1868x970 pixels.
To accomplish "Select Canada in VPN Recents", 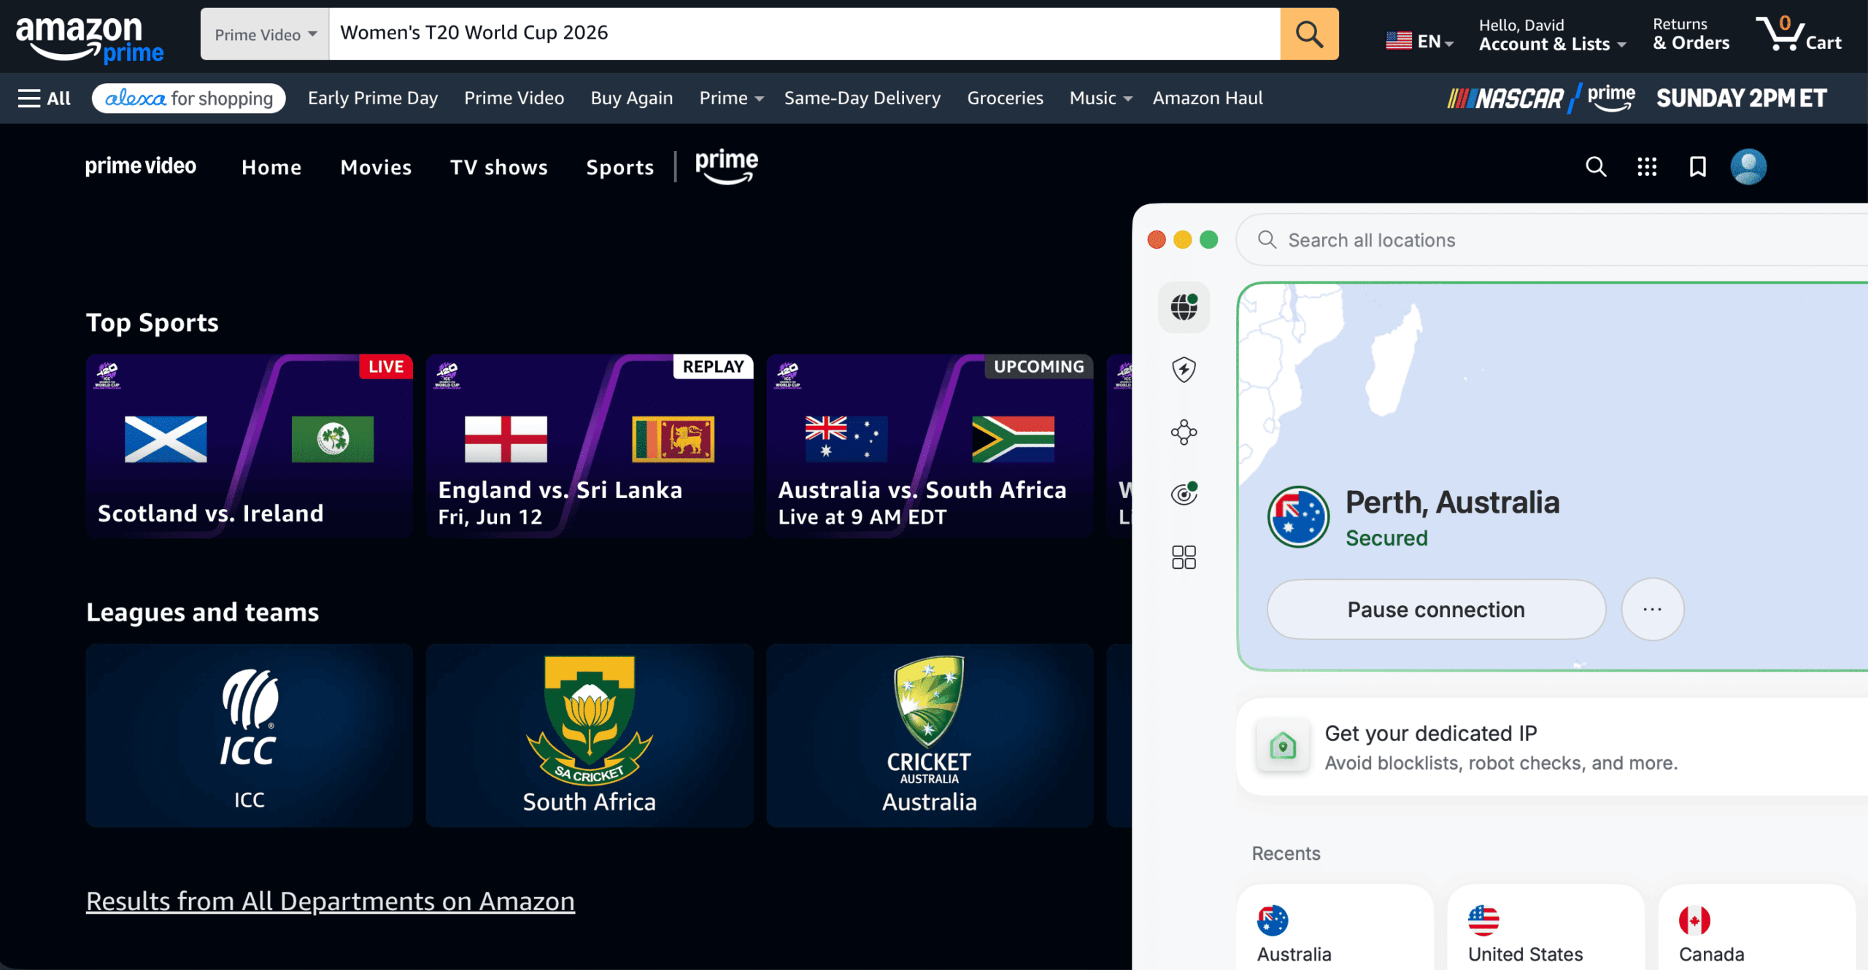I will click(1756, 928).
